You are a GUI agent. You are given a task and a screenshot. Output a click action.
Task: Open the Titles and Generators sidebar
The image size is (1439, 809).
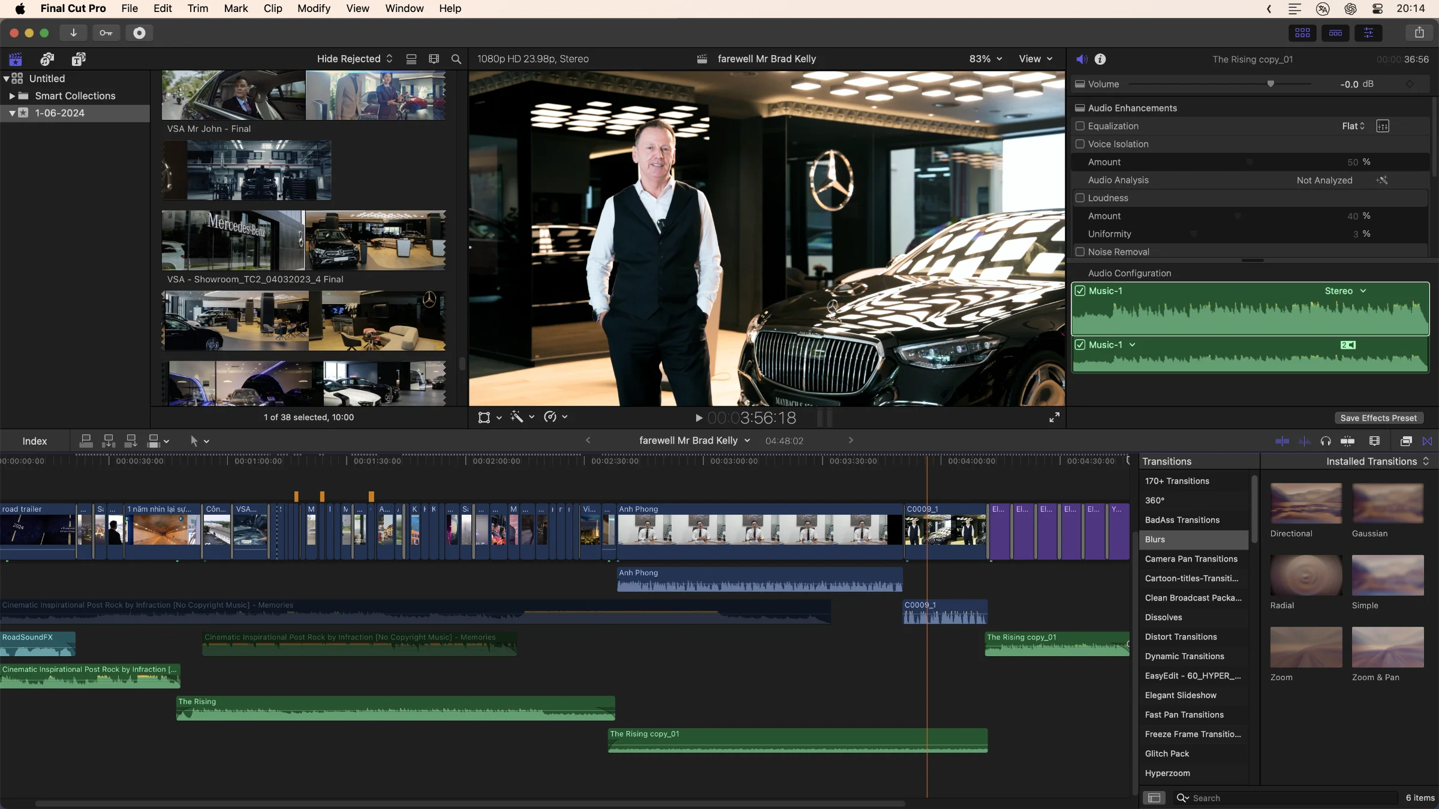coord(79,59)
